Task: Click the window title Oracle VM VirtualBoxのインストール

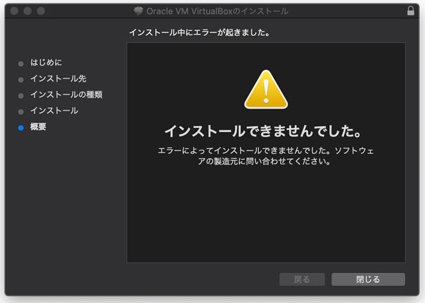Action: (x=217, y=11)
